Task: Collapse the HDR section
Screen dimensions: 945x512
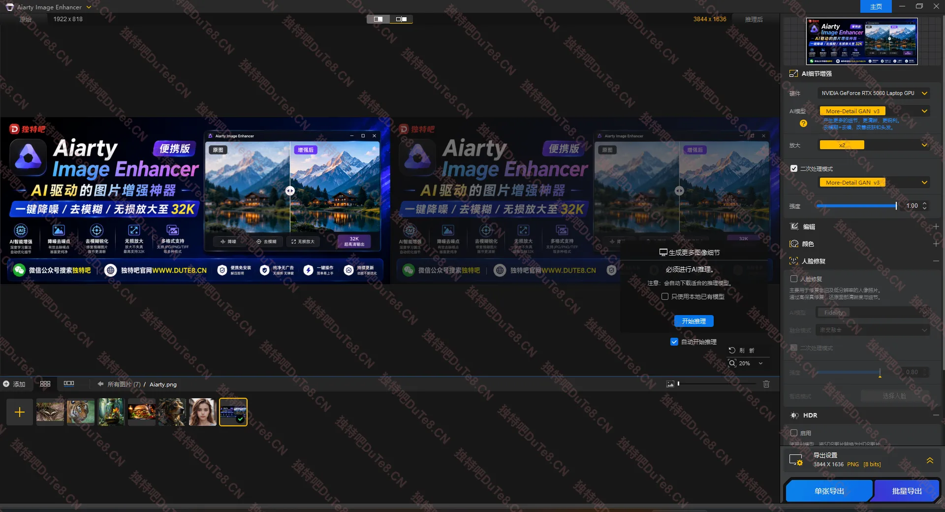Action: [936, 416]
